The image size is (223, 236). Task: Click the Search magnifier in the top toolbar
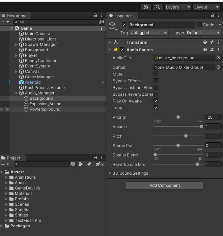tap(158, 7)
